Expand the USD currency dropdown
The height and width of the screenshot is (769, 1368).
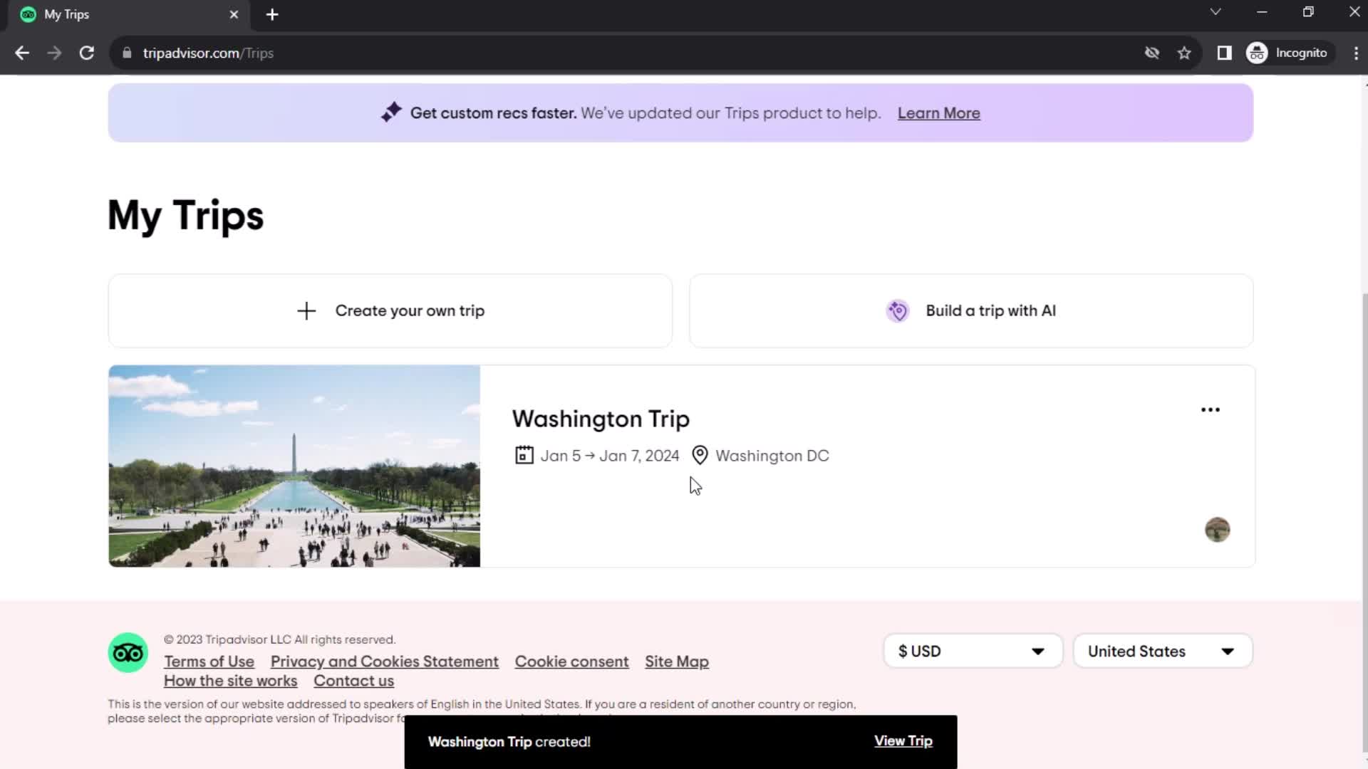[973, 651]
